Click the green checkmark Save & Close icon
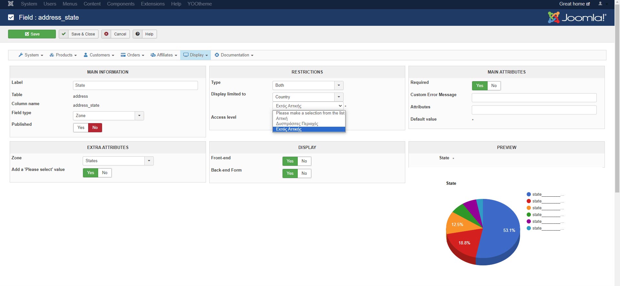 coord(64,34)
